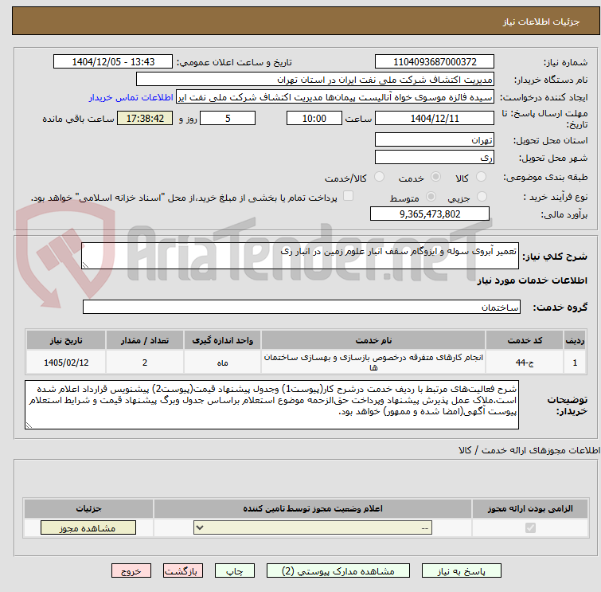Click the مشاهده مجوز button
The width and height of the screenshot is (601, 592).
coord(88,528)
